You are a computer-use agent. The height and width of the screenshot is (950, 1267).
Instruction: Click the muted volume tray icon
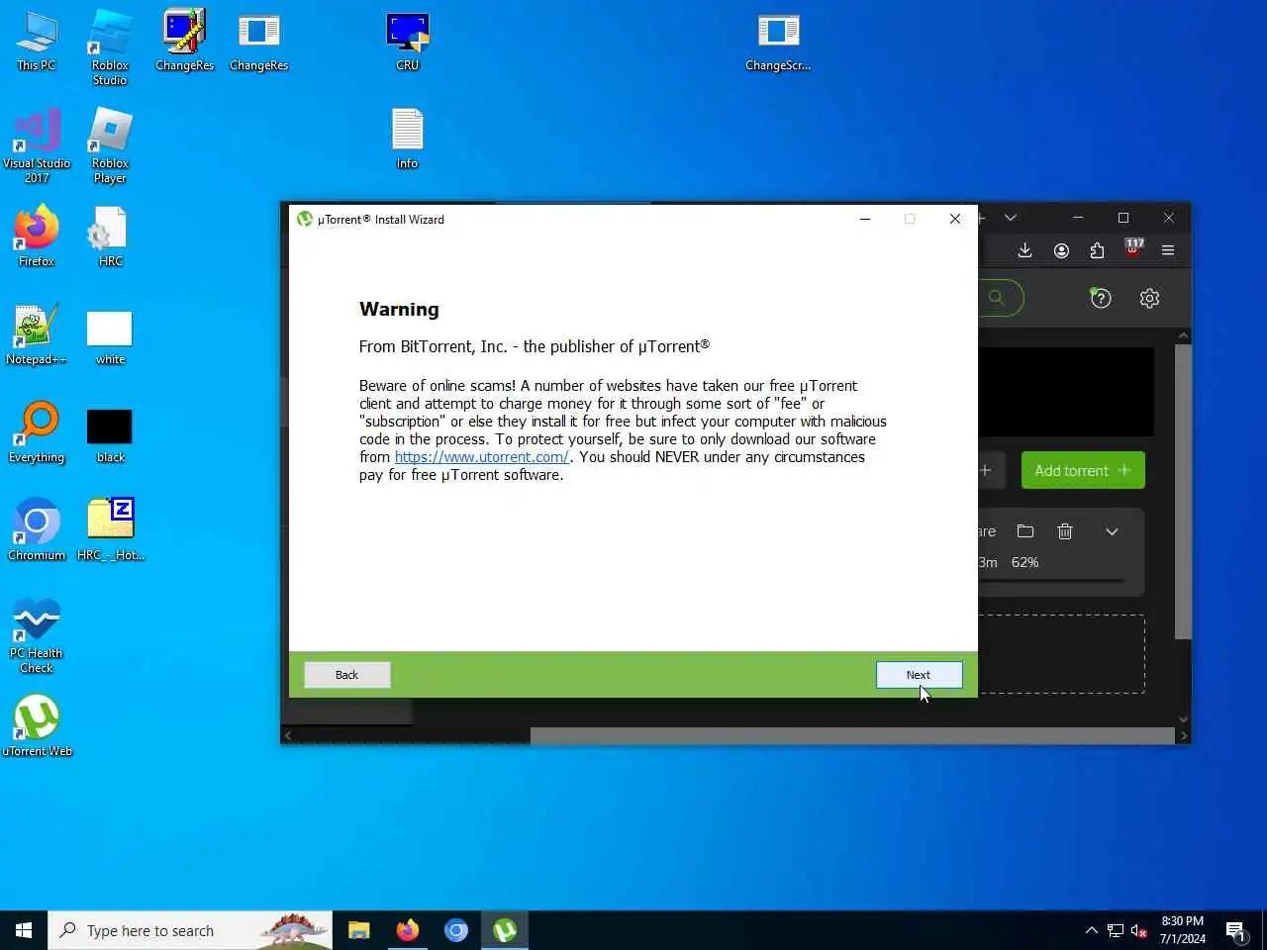tap(1139, 930)
